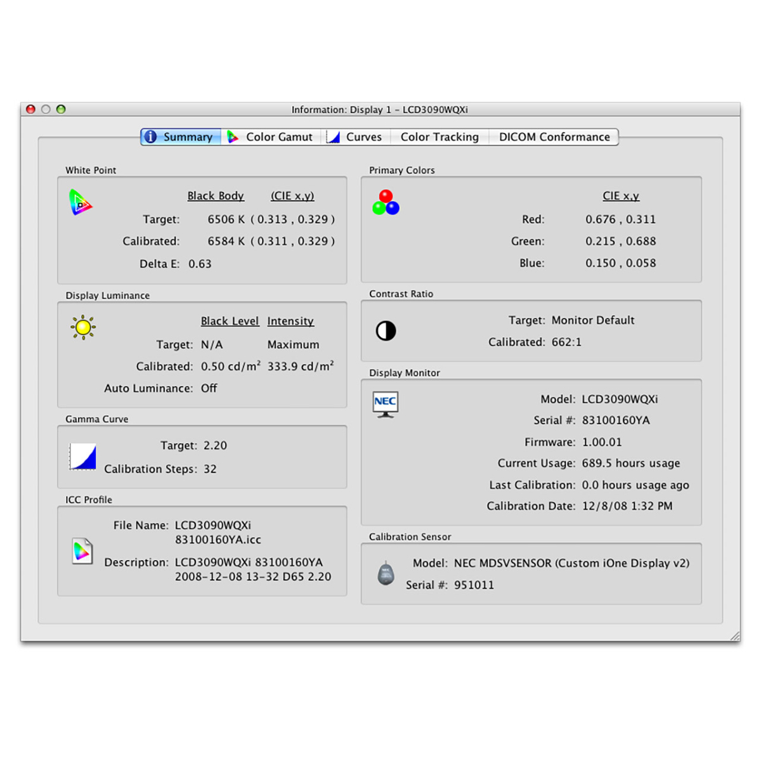
Task: Click sensor model 'NEC MDSVSENSOR (Custom iOne Display v2)'
Action: (x=571, y=563)
